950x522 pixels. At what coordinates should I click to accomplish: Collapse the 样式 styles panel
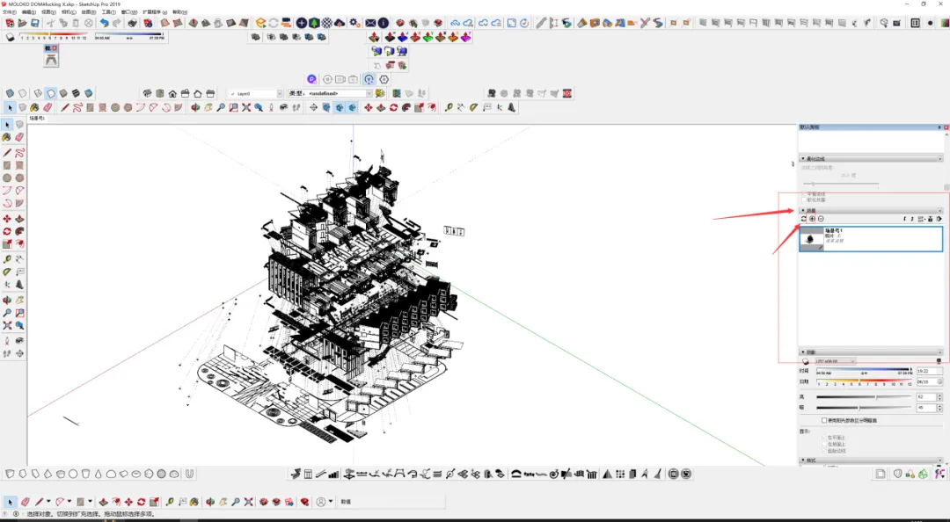(803, 460)
